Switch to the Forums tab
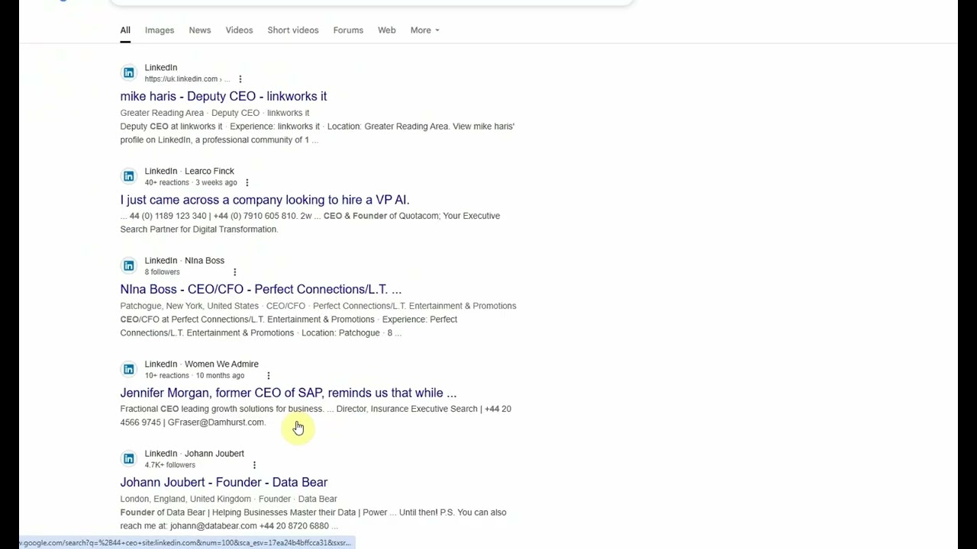Viewport: 977px width, 549px height. (348, 30)
